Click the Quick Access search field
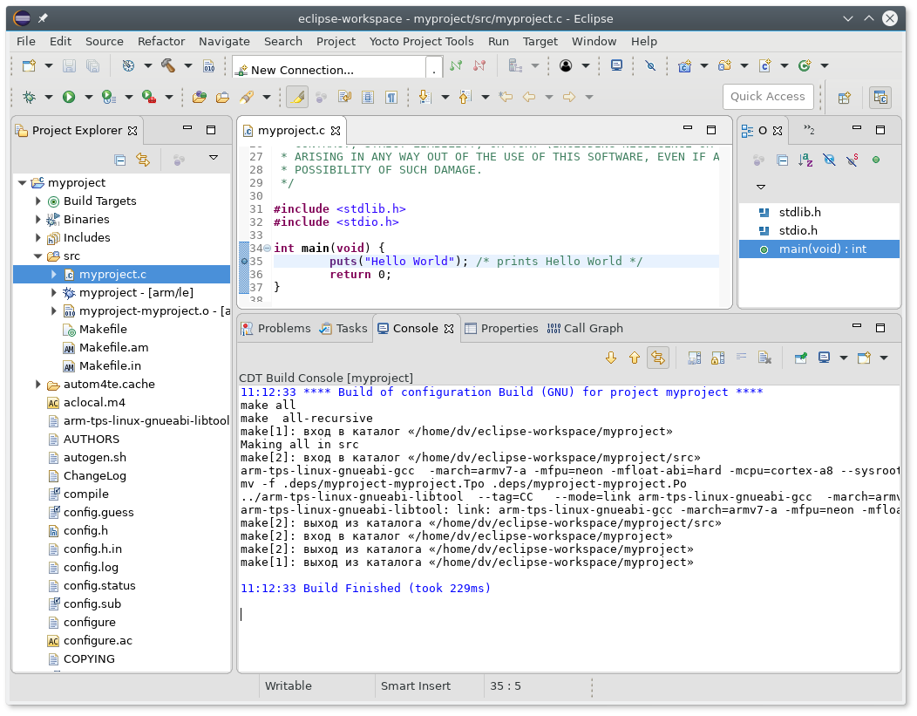This screenshot has width=917, height=716. tap(768, 97)
